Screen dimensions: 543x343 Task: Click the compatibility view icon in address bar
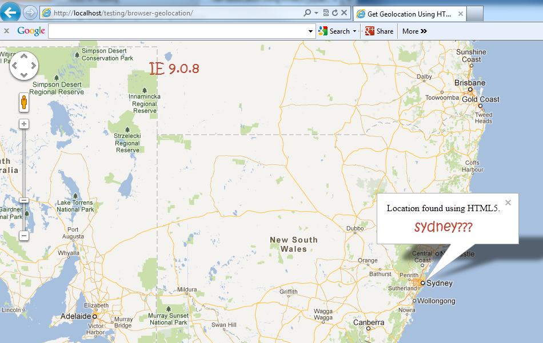[x=326, y=13]
